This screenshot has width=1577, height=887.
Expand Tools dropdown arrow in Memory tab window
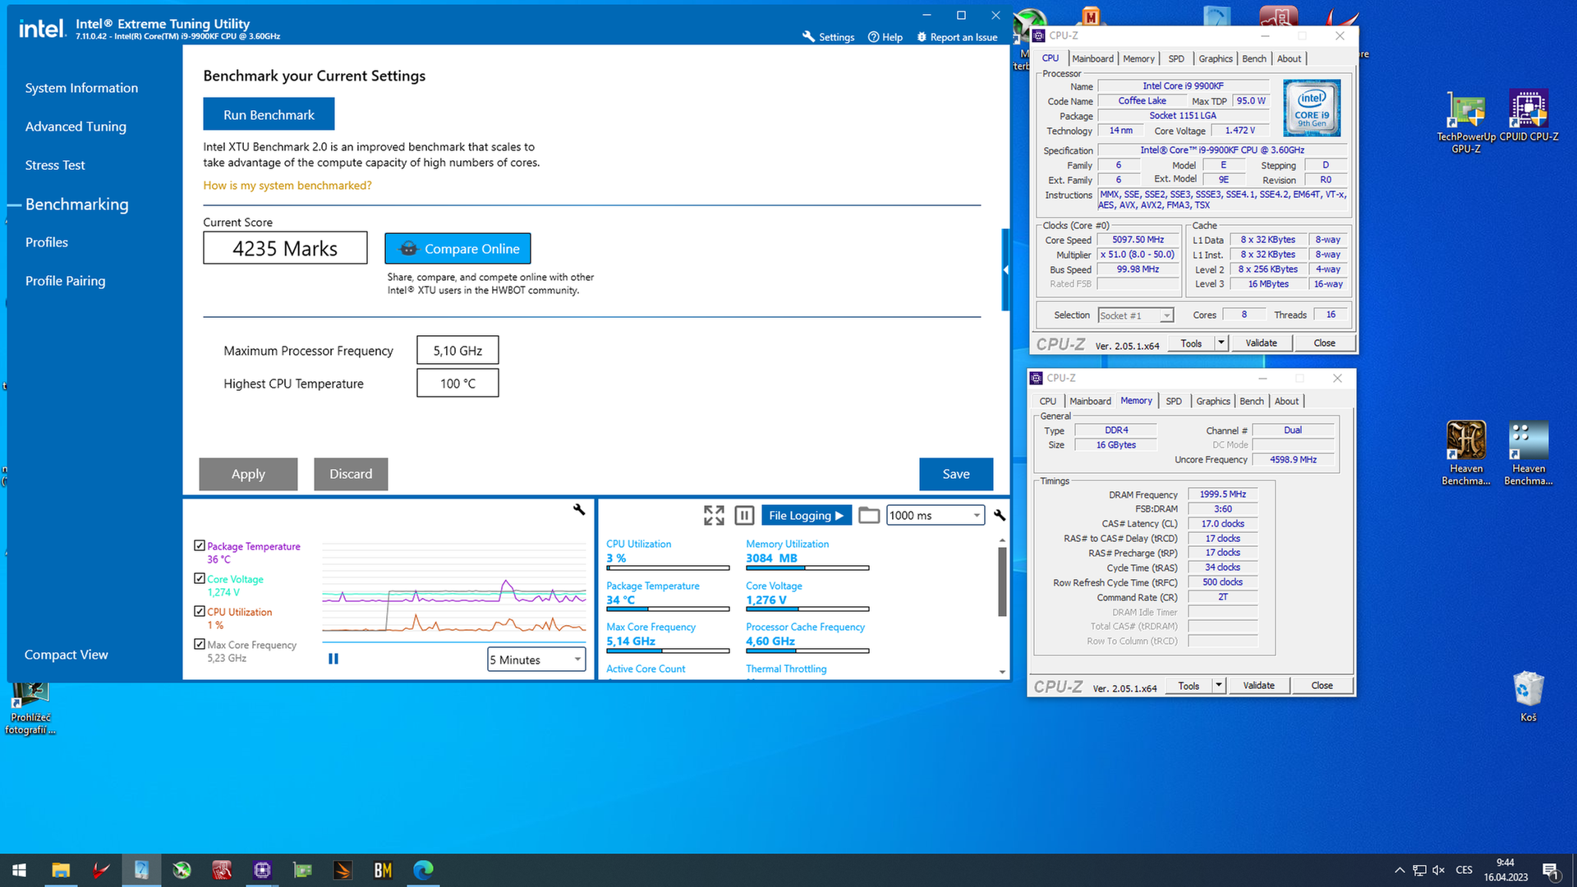point(1219,686)
